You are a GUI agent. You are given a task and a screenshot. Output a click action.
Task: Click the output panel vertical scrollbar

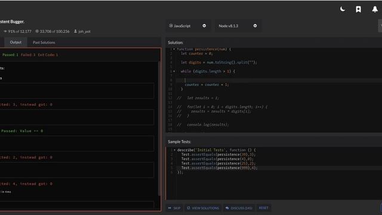tap(159, 128)
